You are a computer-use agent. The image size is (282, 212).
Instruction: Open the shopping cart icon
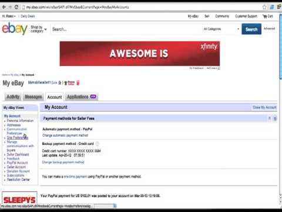(265, 16)
